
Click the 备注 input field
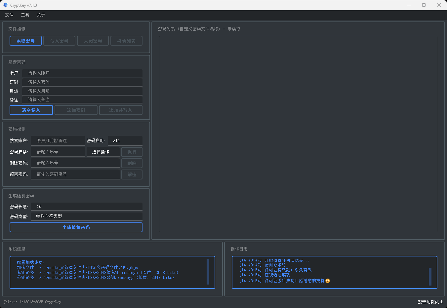pyautogui.click(x=82, y=99)
